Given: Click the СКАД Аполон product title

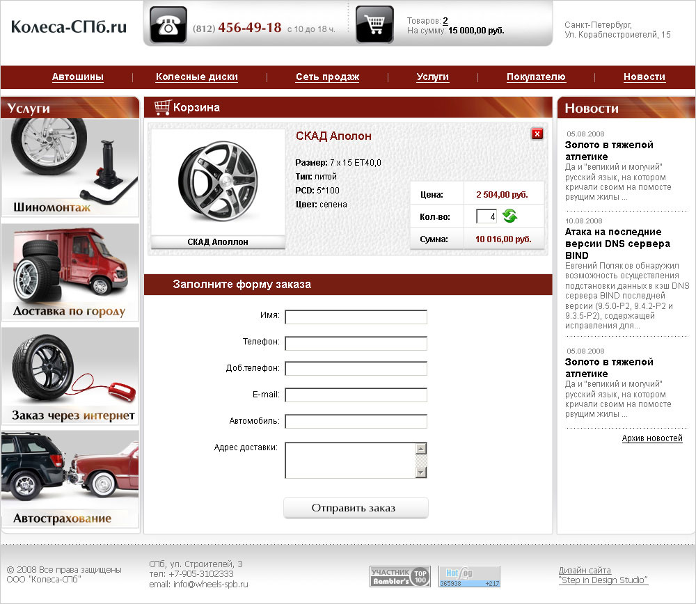Looking at the screenshot, I should click(334, 136).
